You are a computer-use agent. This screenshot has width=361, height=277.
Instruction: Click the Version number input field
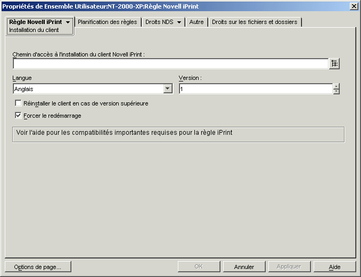pyautogui.click(x=256, y=89)
